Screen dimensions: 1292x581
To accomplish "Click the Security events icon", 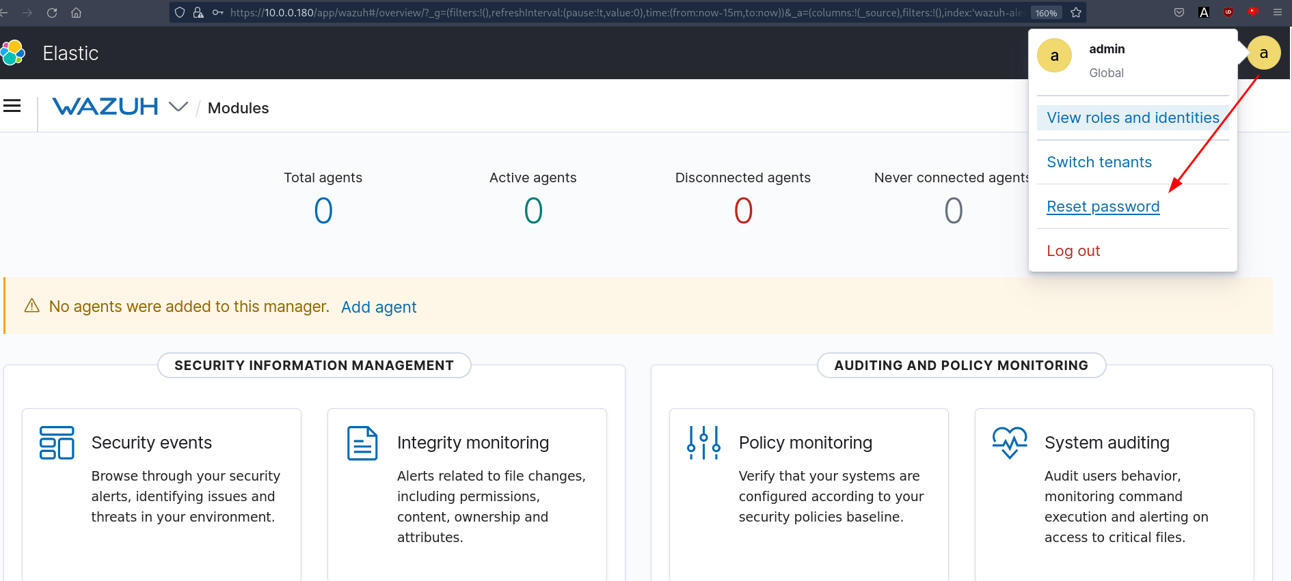I will coord(57,442).
